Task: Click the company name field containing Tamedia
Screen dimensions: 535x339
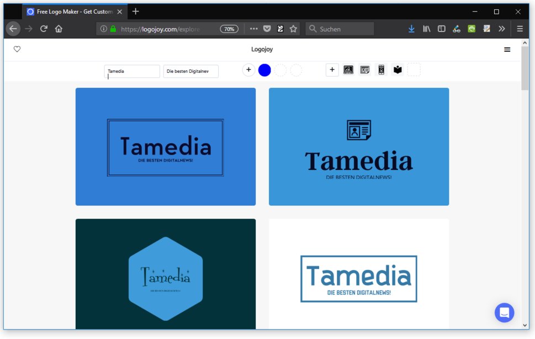Action: pos(132,71)
